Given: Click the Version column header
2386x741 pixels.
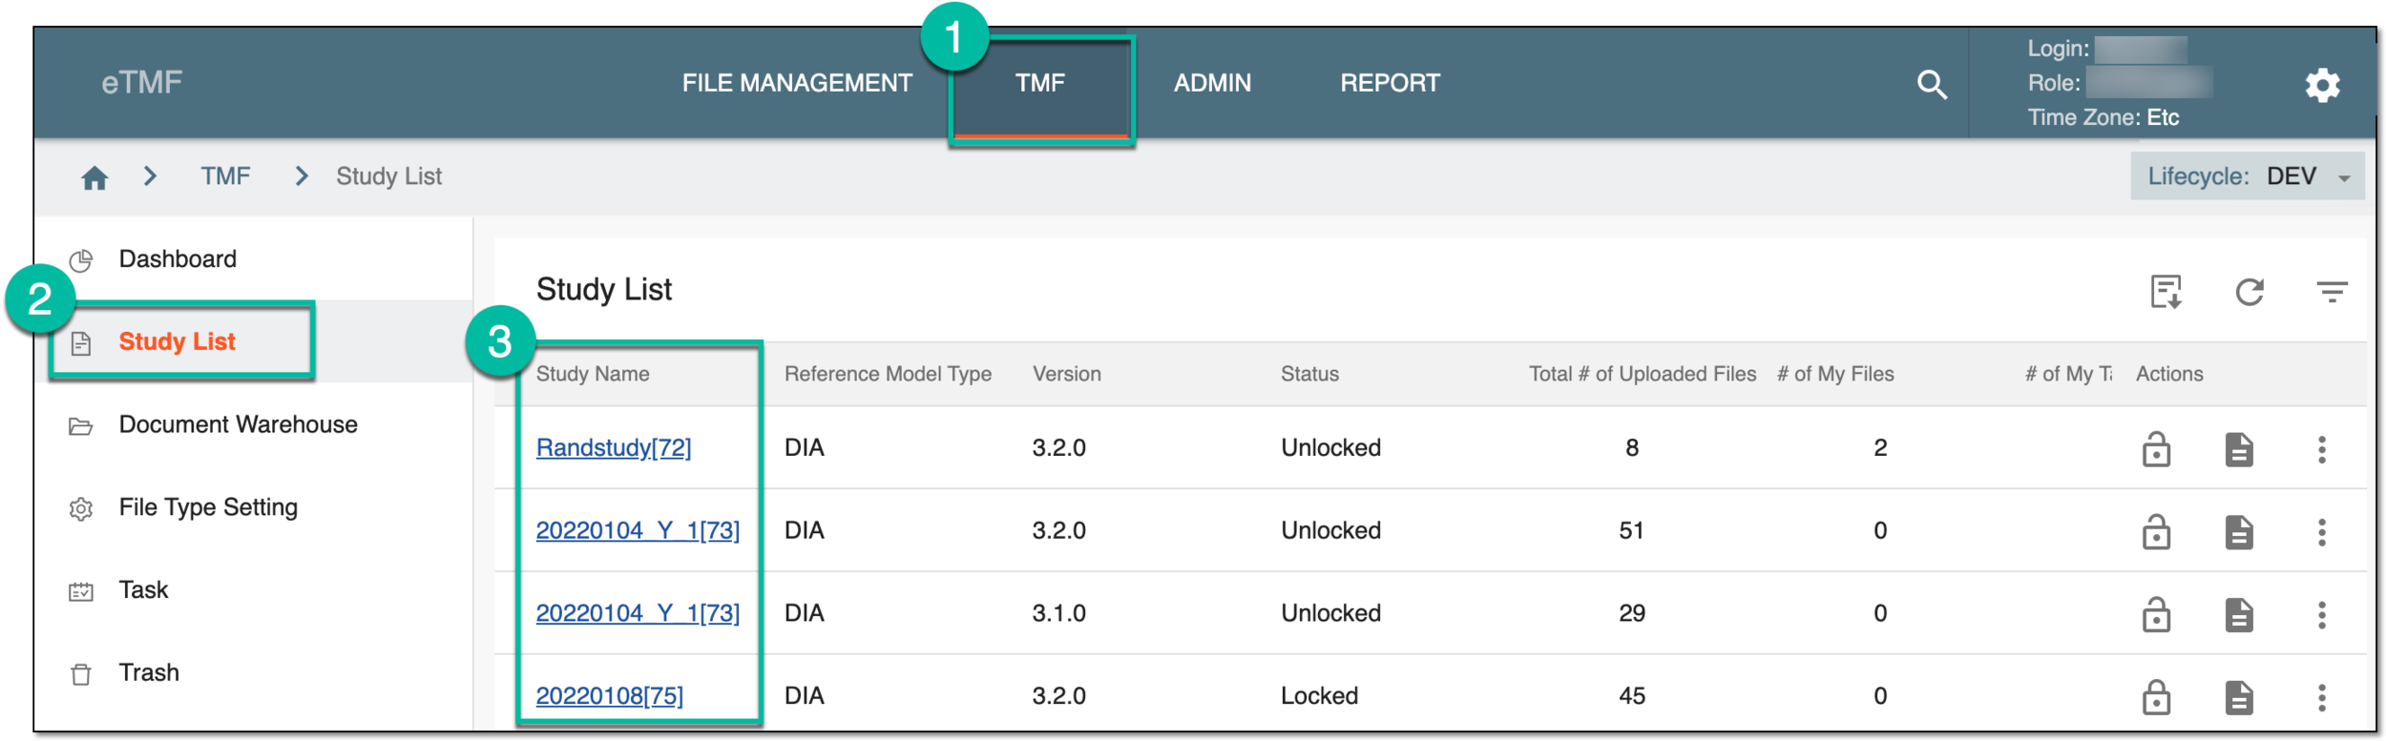Looking at the screenshot, I should pos(1067,374).
